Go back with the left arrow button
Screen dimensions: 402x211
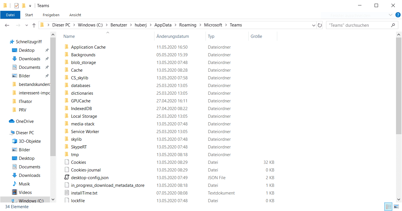7,25
